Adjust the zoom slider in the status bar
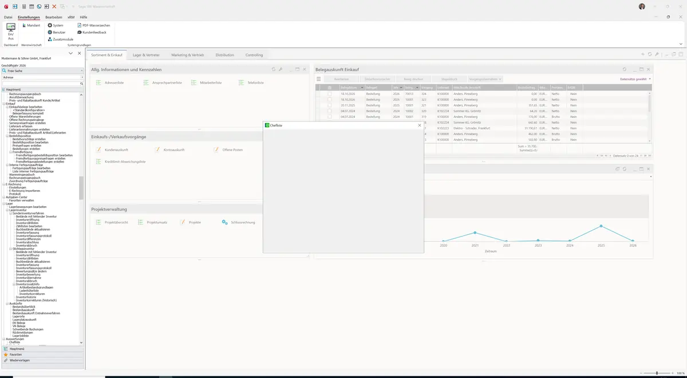The width and height of the screenshot is (687, 378). point(657,373)
